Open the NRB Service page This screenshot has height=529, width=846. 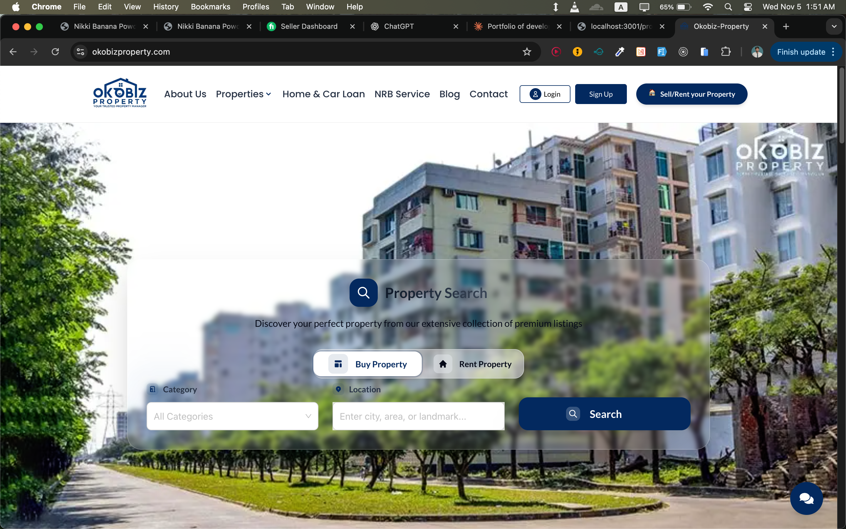[402, 94]
